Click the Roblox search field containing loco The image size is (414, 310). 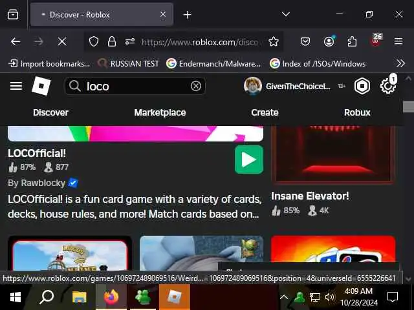[x=135, y=86]
